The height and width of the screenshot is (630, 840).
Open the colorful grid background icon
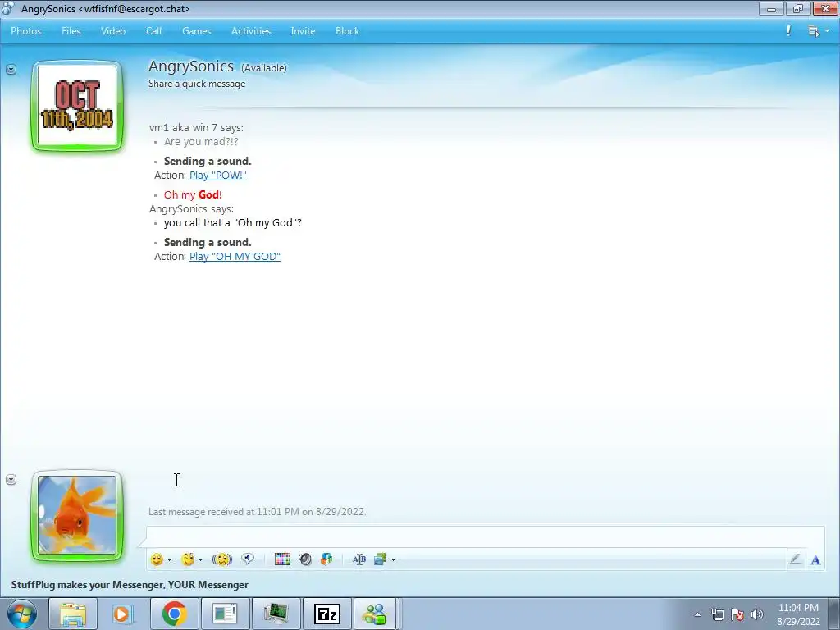point(282,559)
